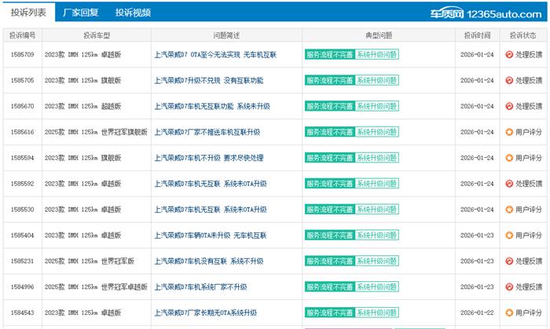The width and height of the screenshot is (550, 329).
Task: Click the orange rating icon for complaint 1585530
Action: coord(509,210)
